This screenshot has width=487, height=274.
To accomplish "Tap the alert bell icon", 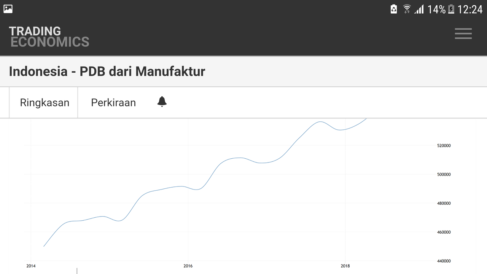I will pos(162,102).
